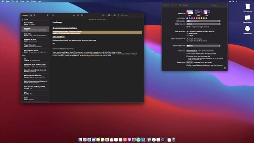Open Music from the Dock
254x143 pixels.
(x=125, y=139)
